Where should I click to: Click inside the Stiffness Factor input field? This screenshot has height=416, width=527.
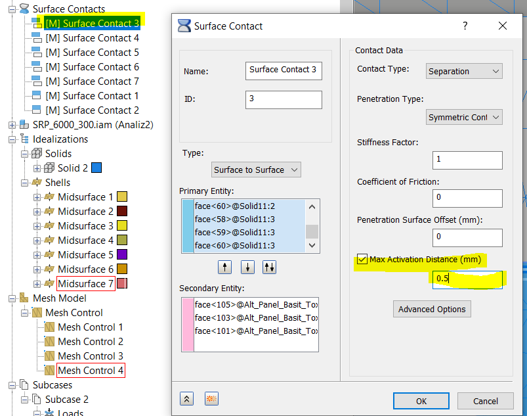pos(467,160)
